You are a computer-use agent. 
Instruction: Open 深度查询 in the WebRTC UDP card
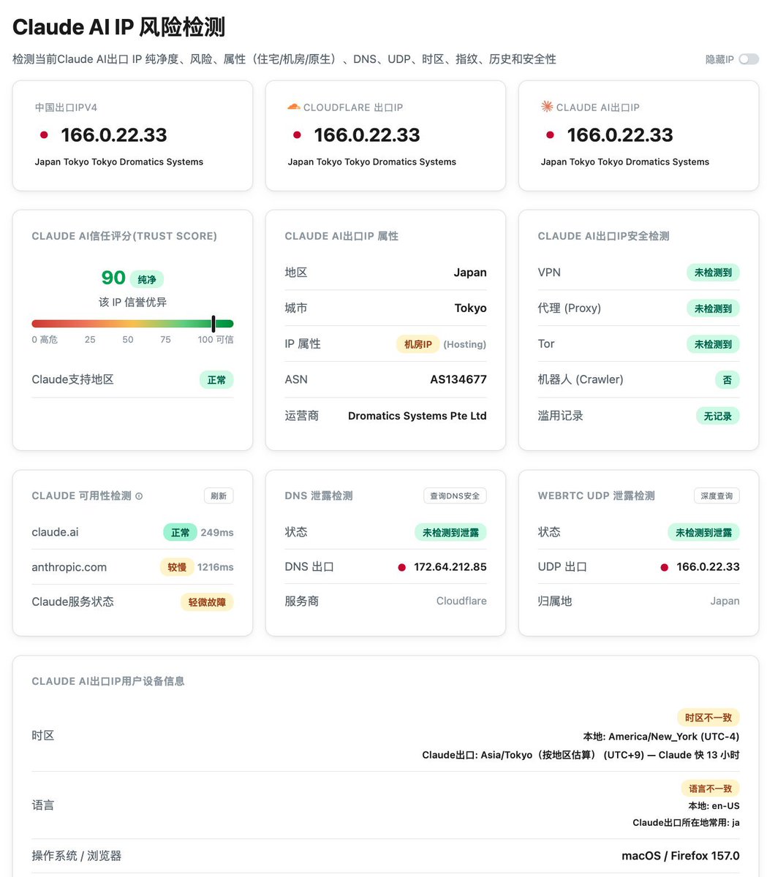717,496
